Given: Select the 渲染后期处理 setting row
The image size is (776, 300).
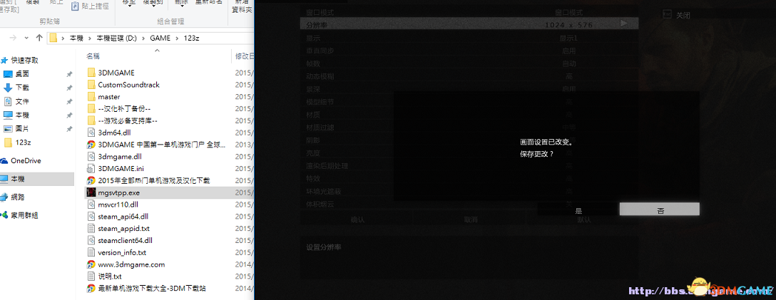Looking at the screenshot, I should 469,165.
